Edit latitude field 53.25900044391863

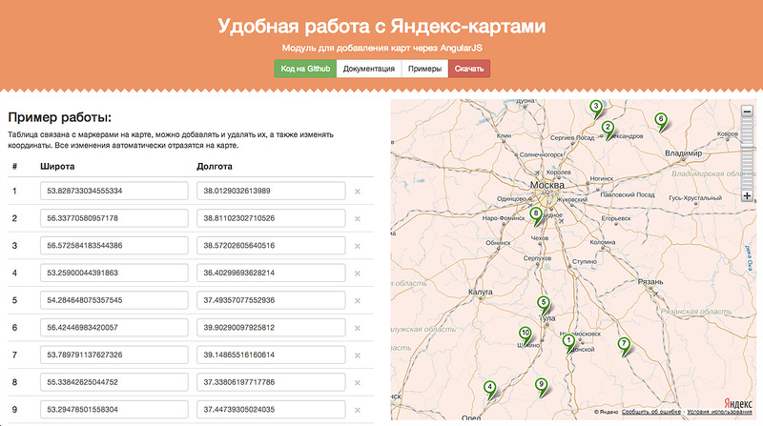(113, 273)
